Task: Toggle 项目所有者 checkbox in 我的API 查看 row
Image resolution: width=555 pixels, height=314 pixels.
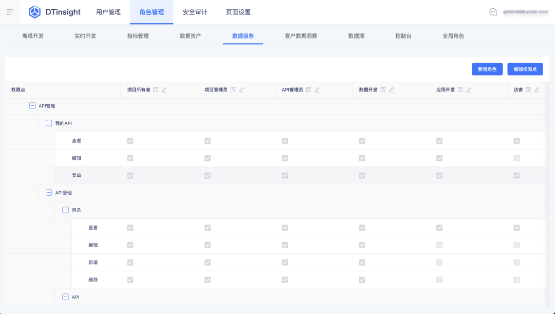Action: [130, 141]
